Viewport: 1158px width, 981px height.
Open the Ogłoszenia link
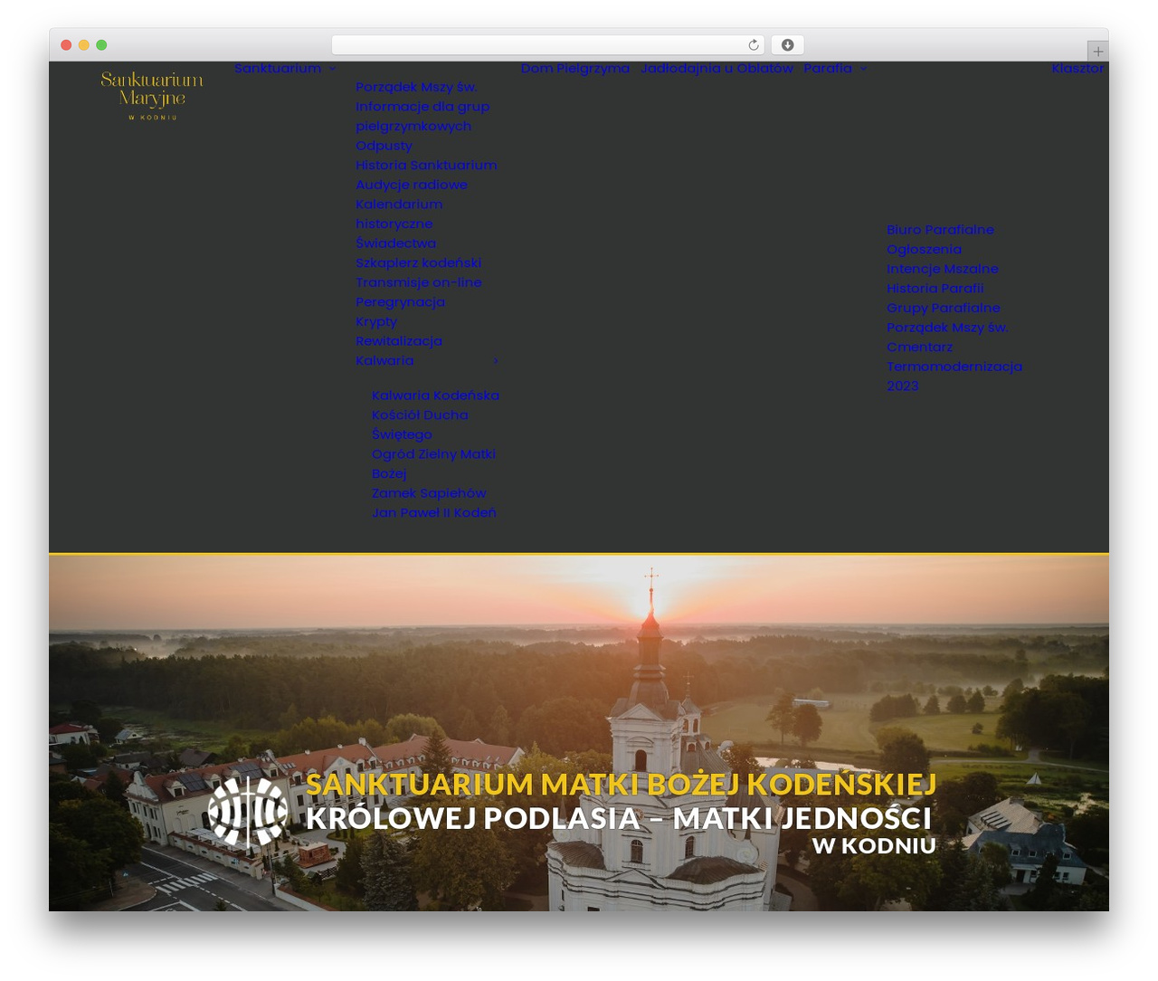(924, 250)
